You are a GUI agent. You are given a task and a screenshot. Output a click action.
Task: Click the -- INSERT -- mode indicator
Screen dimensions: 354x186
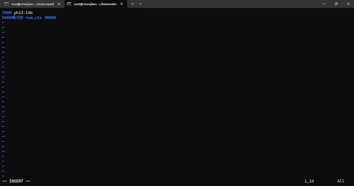pyautogui.click(x=16, y=181)
